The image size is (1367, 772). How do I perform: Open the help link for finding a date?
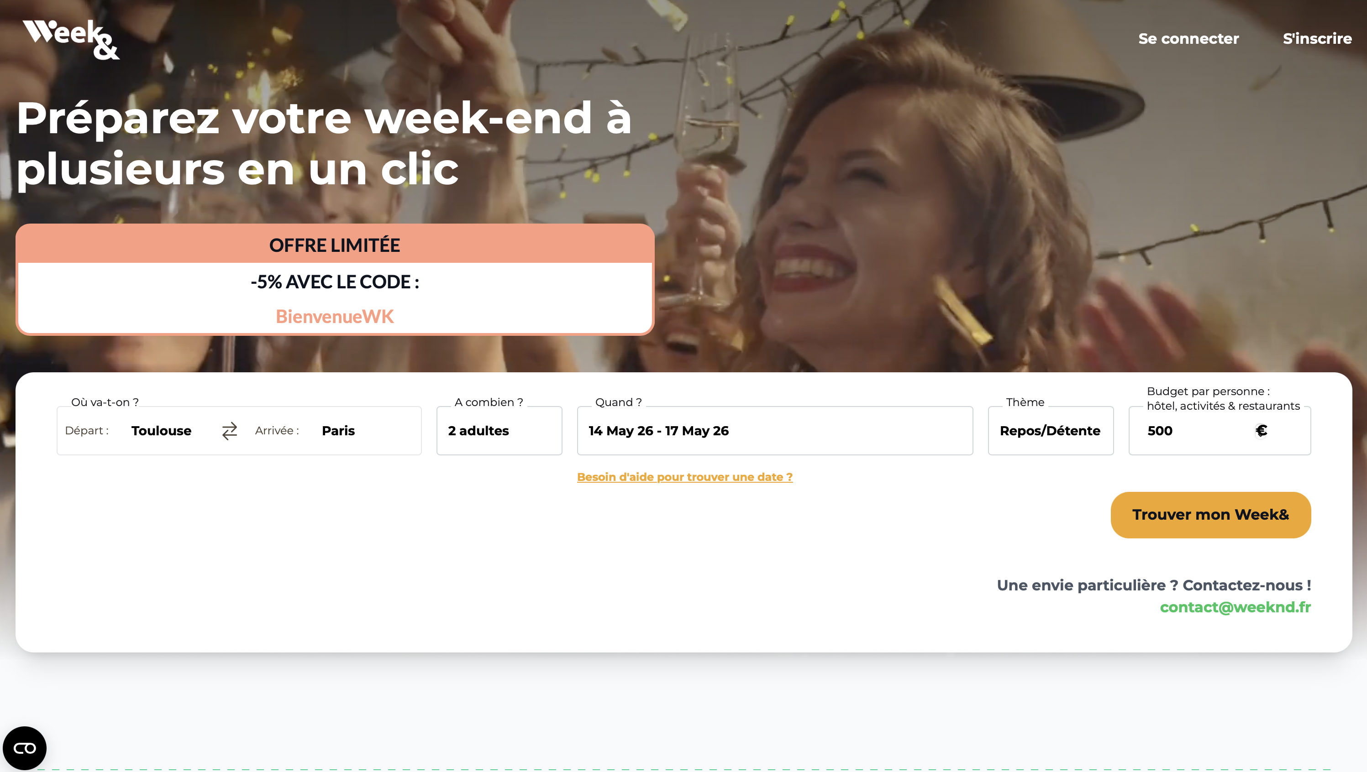[x=684, y=477]
